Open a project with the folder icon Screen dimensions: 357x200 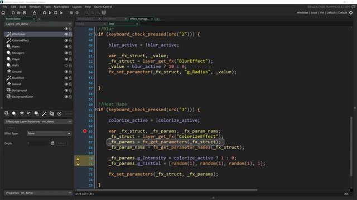pyautogui.click(x=18, y=13)
